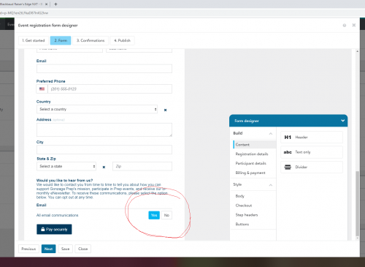The image size is (365, 267).
Task: Click the All email communications label
Action: coord(58,215)
